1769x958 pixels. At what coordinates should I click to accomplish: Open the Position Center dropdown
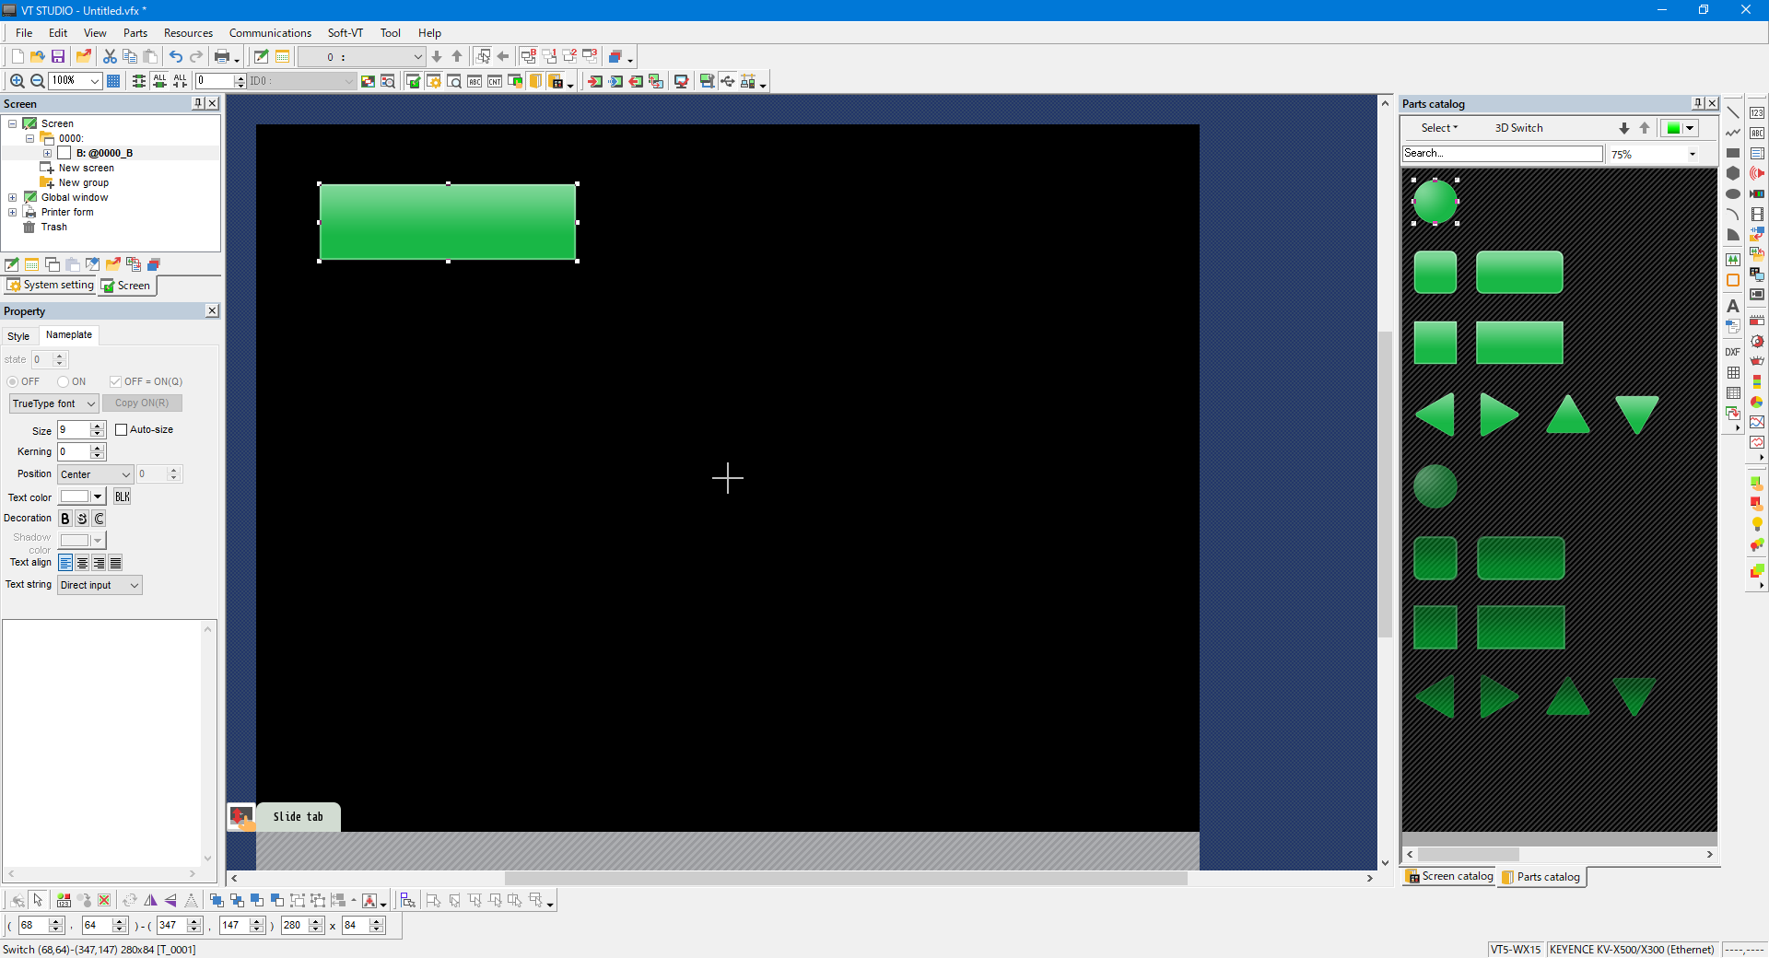click(x=95, y=474)
